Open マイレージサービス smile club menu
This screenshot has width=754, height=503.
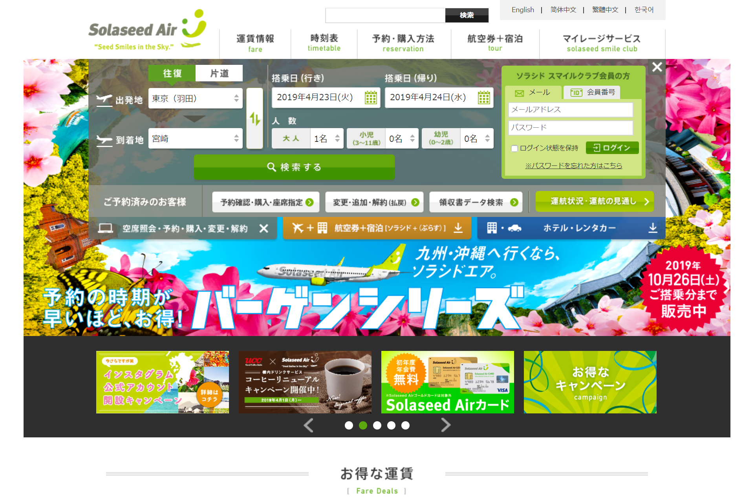point(602,43)
